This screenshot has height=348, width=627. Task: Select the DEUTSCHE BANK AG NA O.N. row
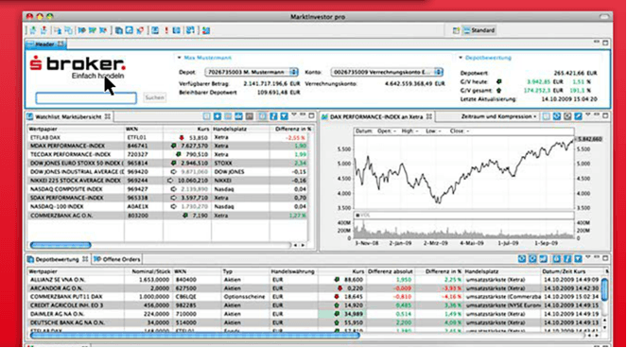point(314,322)
